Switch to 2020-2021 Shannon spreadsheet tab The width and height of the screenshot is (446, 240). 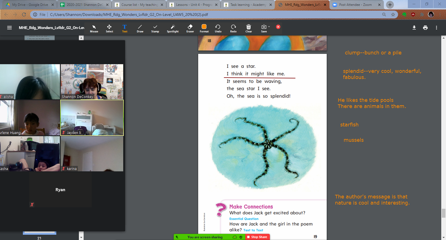click(x=84, y=5)
